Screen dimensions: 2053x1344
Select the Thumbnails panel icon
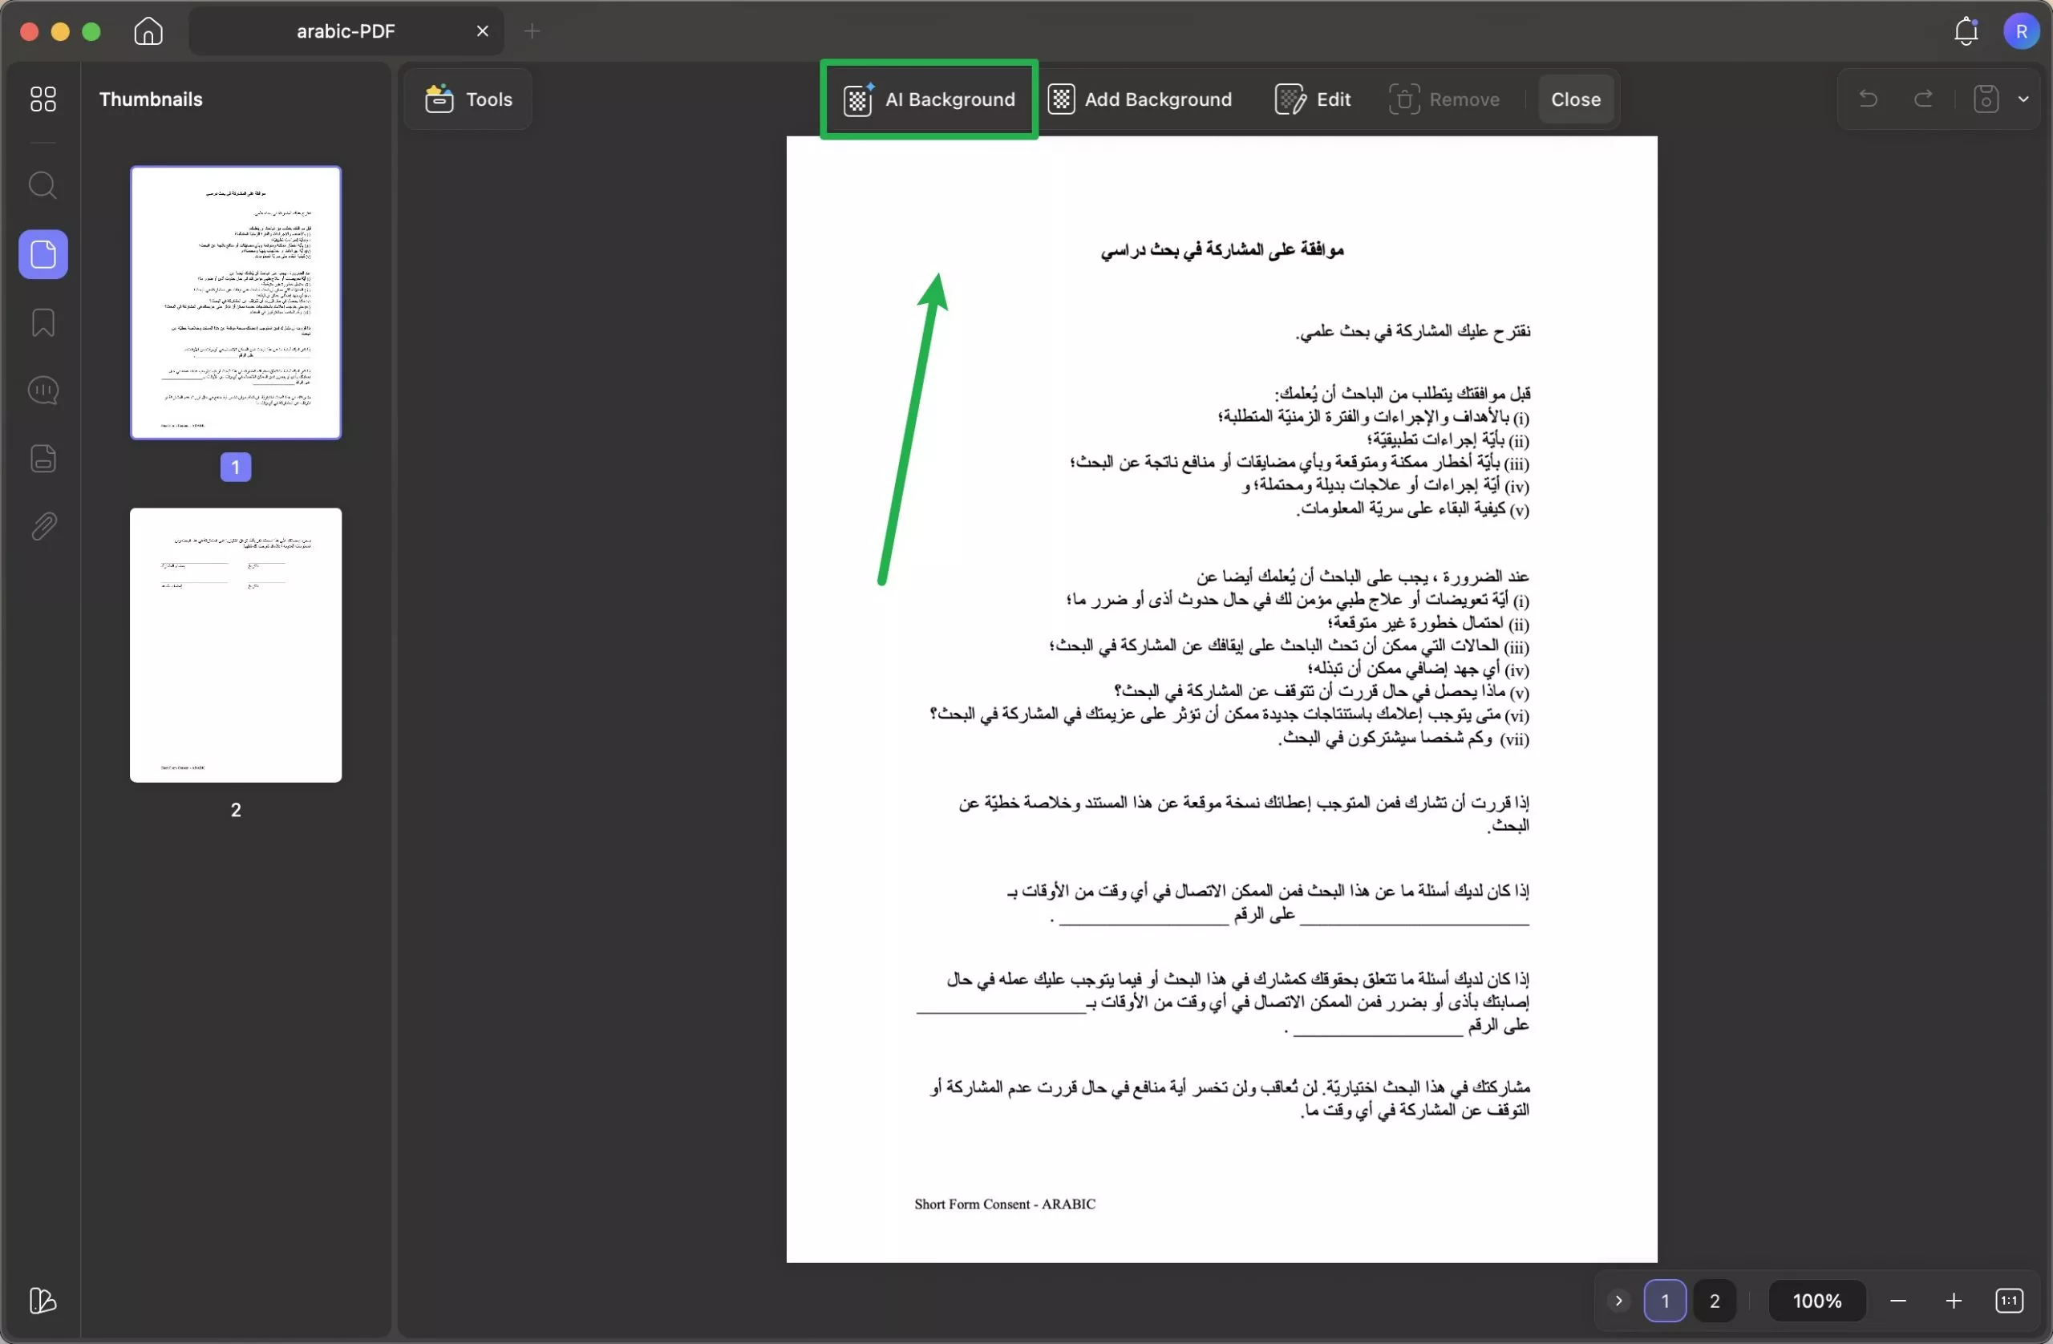click(x=43, y=253)
